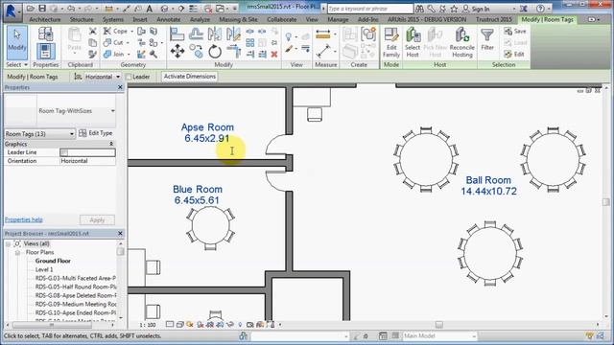Click the Help question mark icon

point(540,9)
